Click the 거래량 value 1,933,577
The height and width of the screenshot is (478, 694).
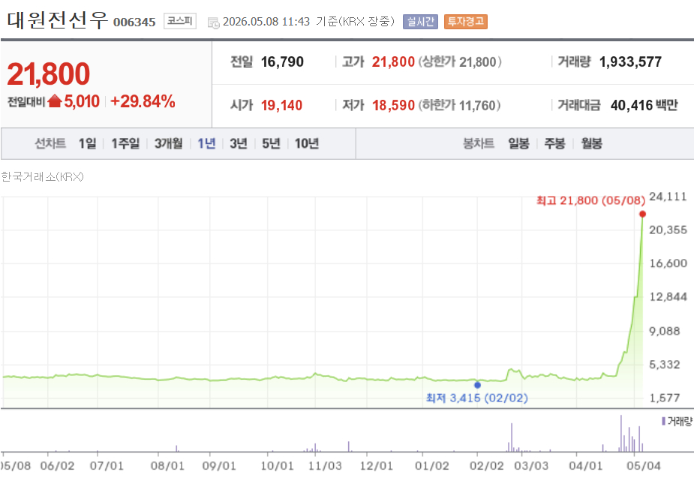click(630, 62)
